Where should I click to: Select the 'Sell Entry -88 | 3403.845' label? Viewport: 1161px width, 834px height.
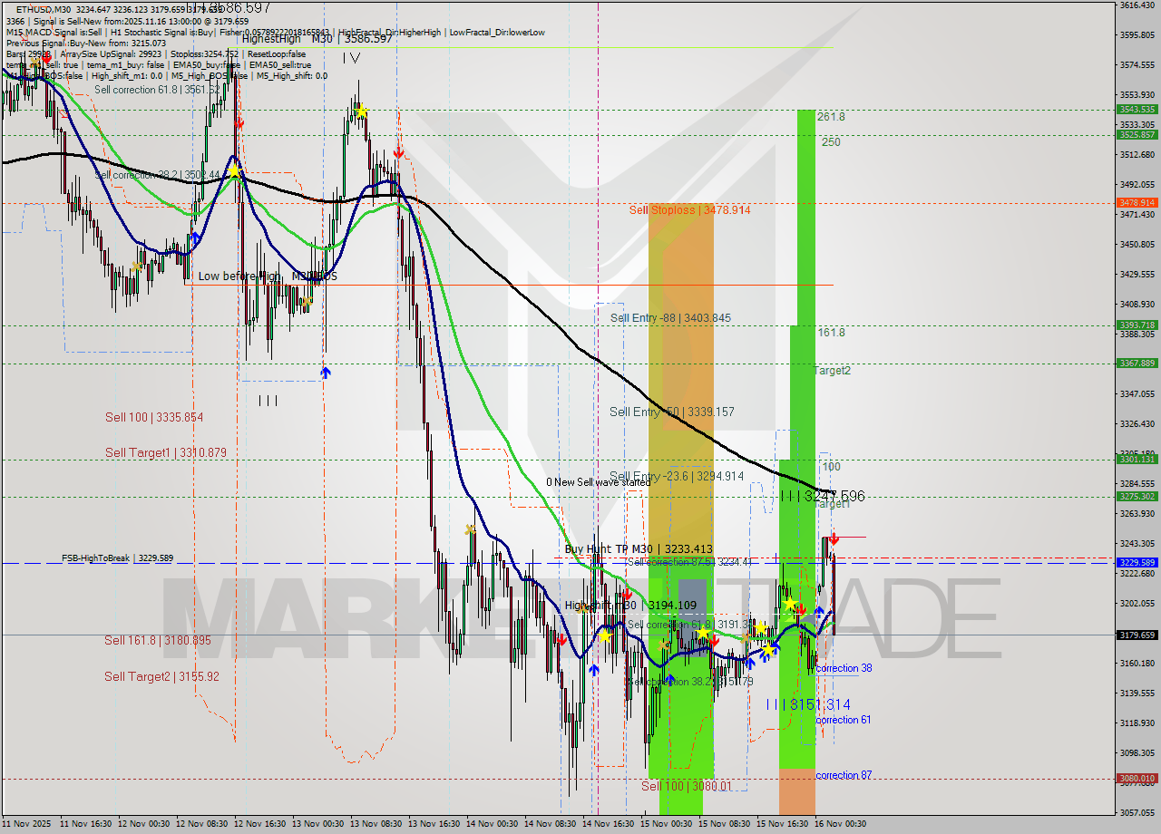coord(669,317)
